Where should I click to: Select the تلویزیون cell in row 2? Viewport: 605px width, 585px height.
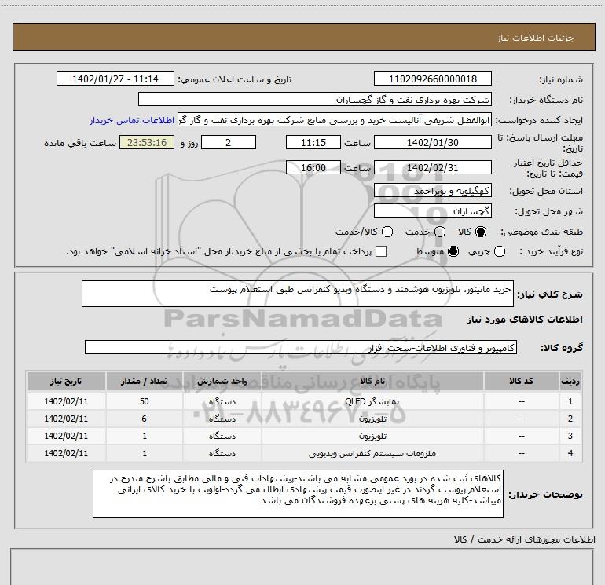(372, 419)
